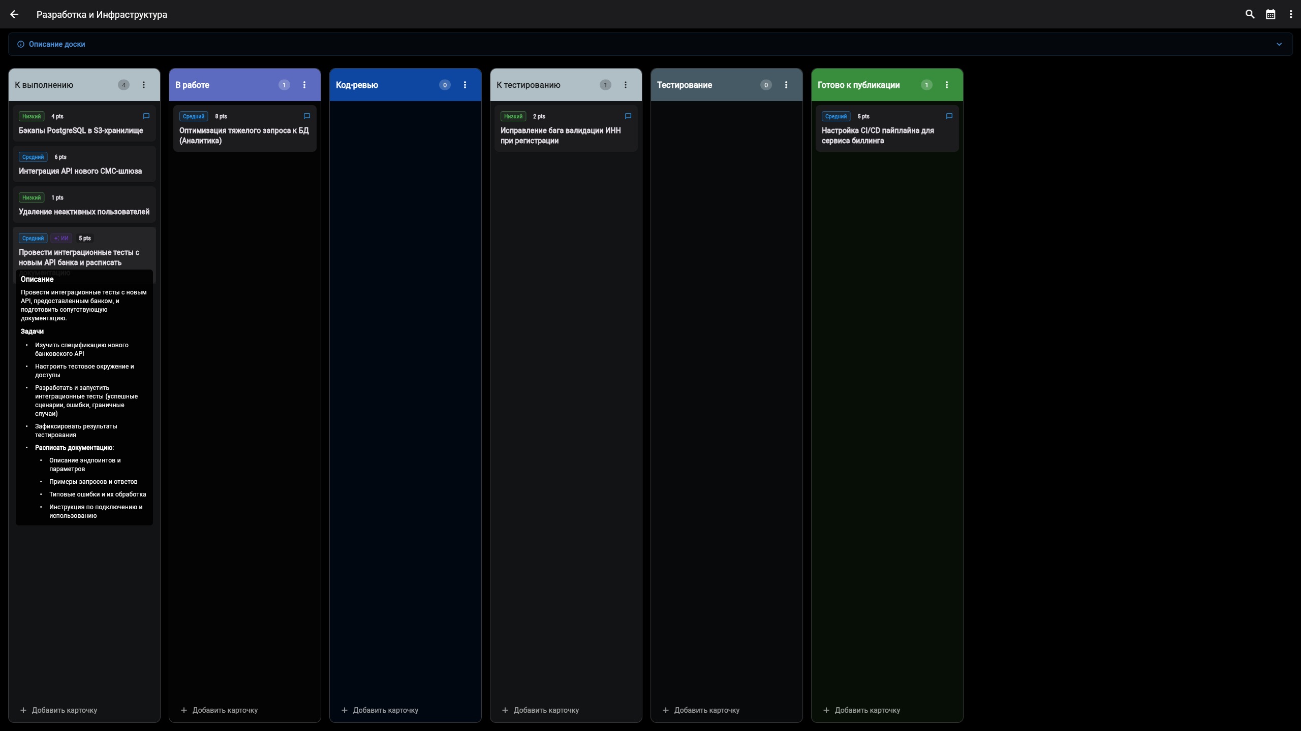
Task: Open the calendar view icon
Action: click(x=1271, y=14)
